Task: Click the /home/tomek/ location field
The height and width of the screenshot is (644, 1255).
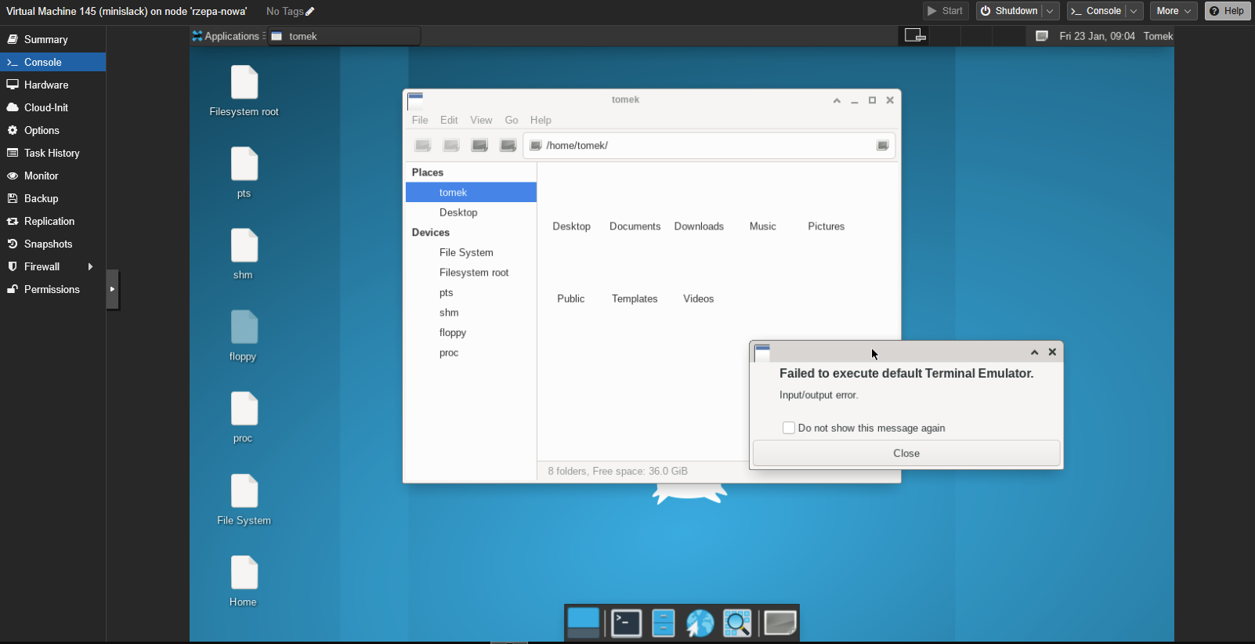Action: [x=708, y=145]
